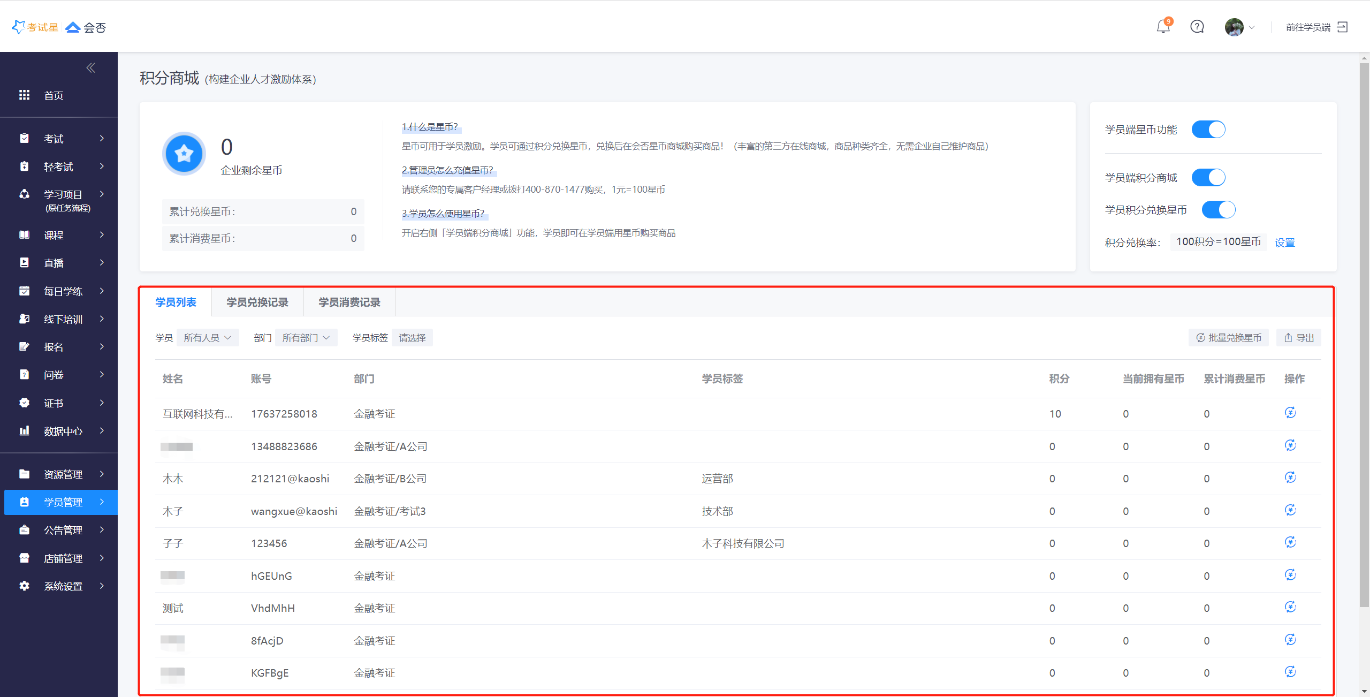Click the user avatar picture
1370x697 pixels.
(x=1234, y=27)
